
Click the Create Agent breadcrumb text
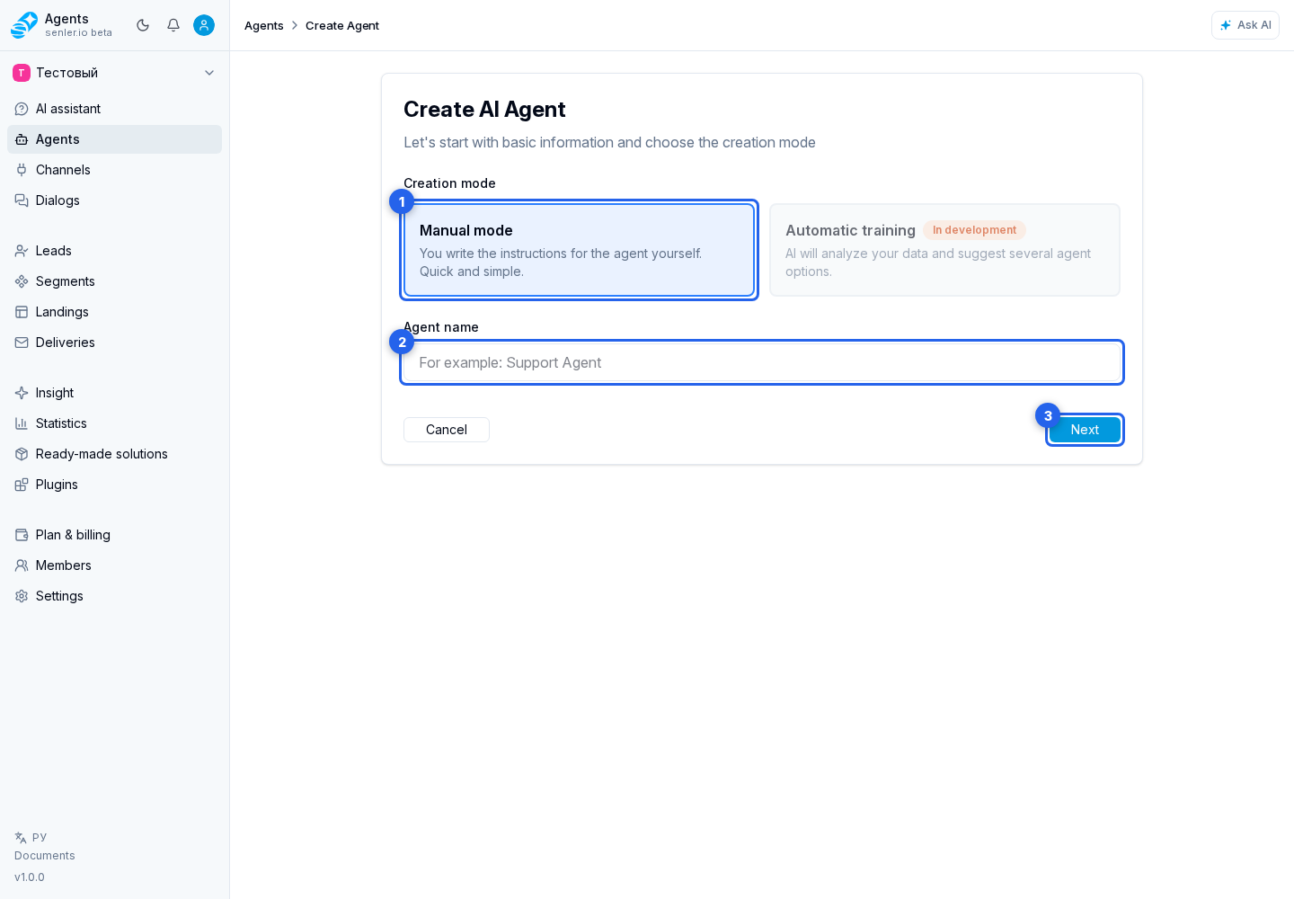click(x=342, y=25)
